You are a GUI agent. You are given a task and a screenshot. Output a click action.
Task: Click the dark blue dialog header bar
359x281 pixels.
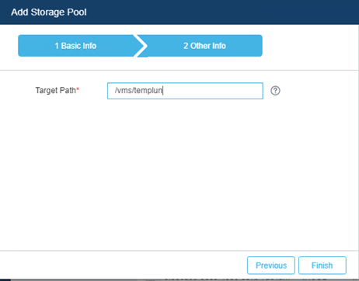tap(179, 12)
